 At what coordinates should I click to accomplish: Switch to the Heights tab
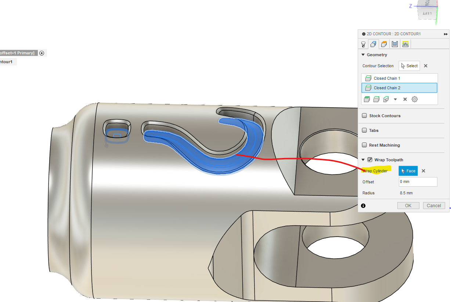point(384,44)
